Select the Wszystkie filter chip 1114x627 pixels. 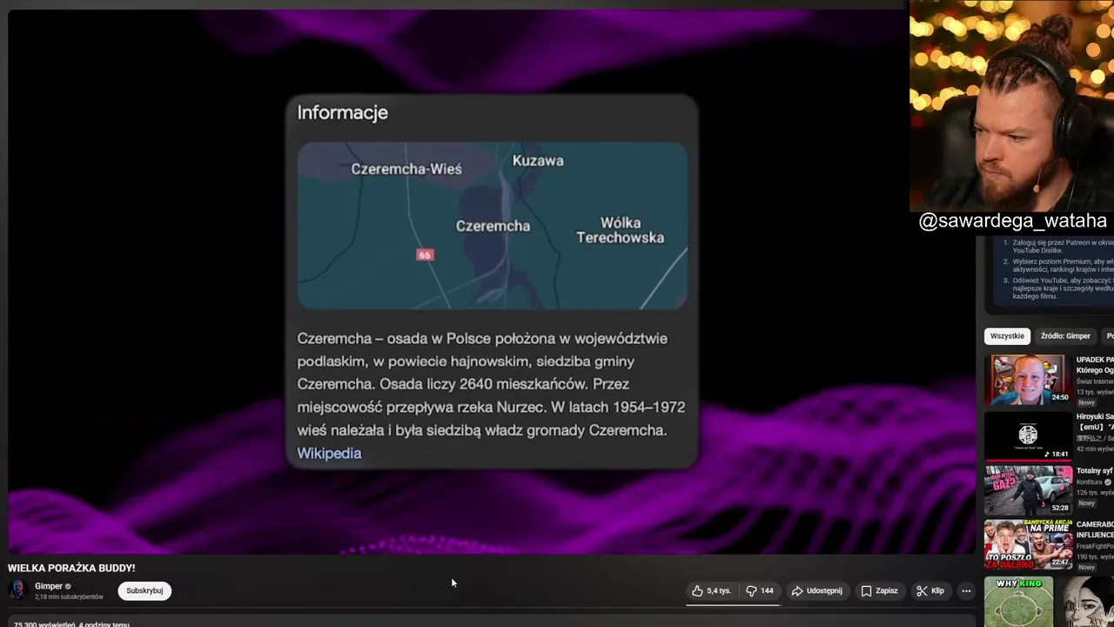1007,336
